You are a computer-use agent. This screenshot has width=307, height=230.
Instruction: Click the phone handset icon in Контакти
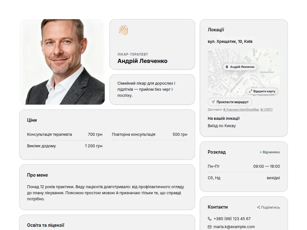[x=209, y=218]
